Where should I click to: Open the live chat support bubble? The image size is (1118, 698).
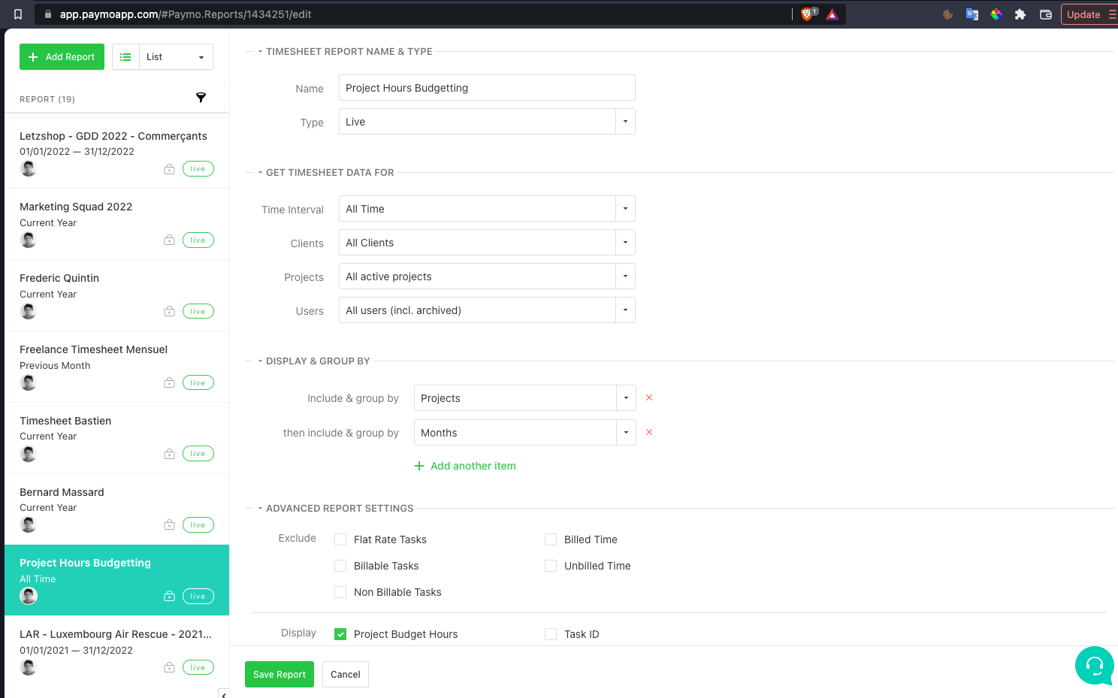click(x=1095, y=666)
